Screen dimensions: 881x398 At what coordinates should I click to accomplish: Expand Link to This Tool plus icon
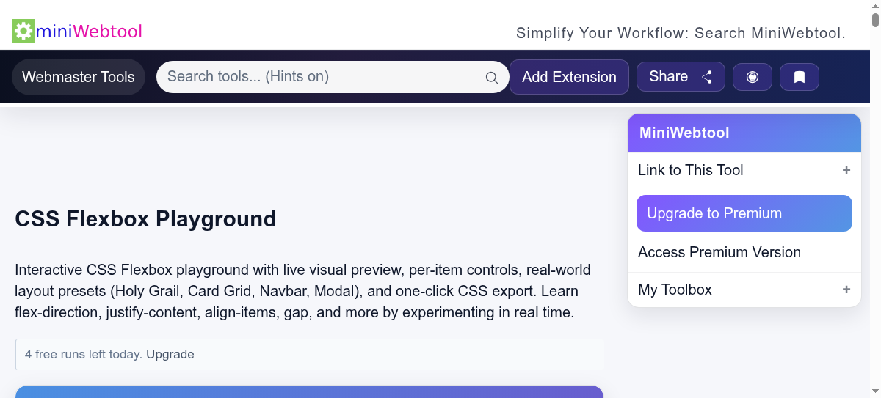846,170
